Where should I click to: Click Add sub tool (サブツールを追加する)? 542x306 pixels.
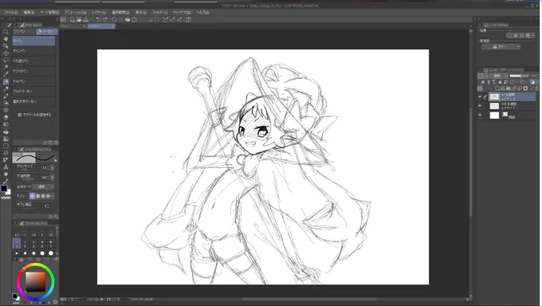click(34, 115)
